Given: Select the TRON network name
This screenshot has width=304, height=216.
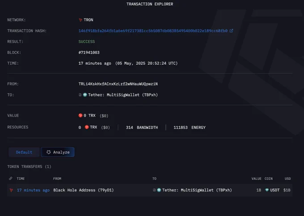Looking at the screenshot, I should pos(89,20).
